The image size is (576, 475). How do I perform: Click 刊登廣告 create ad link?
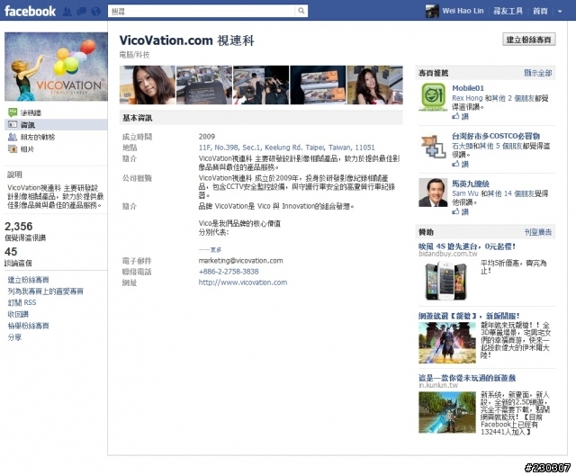point(538,232)
